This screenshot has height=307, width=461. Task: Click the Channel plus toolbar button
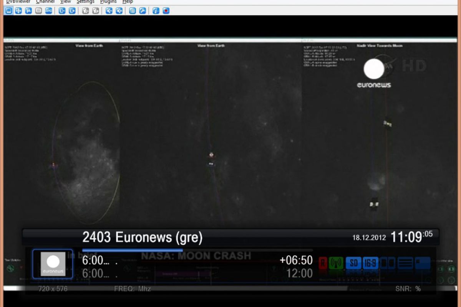point(72,11)
